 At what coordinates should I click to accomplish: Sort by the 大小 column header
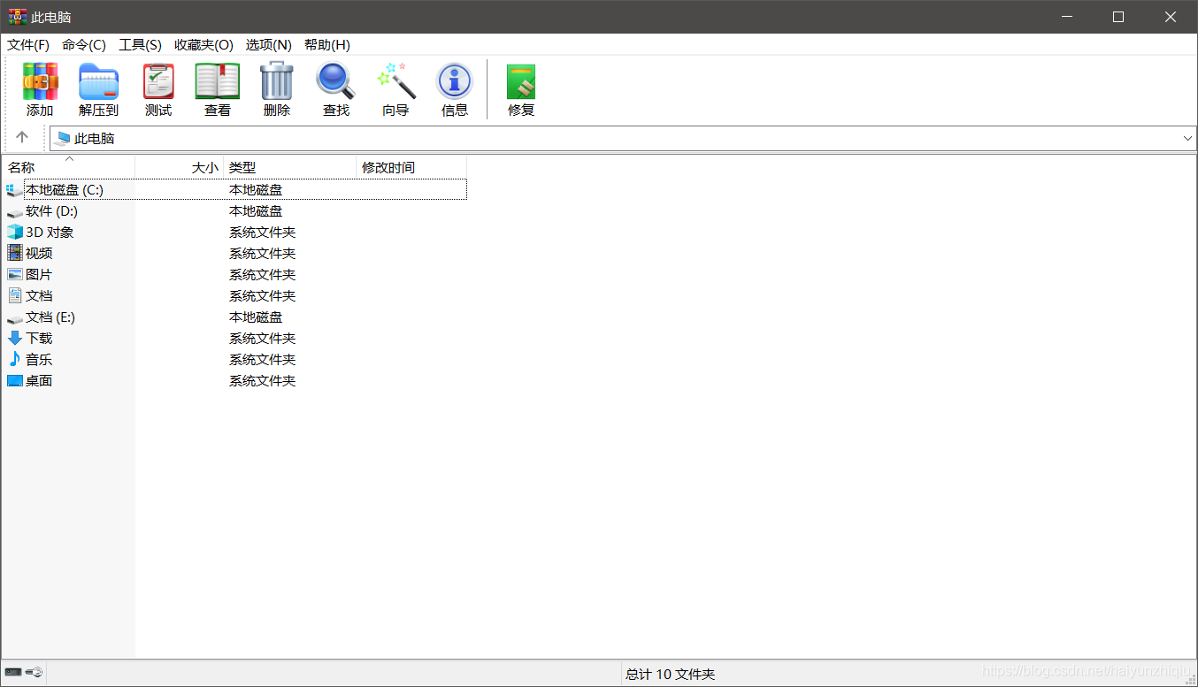(180, 167)
